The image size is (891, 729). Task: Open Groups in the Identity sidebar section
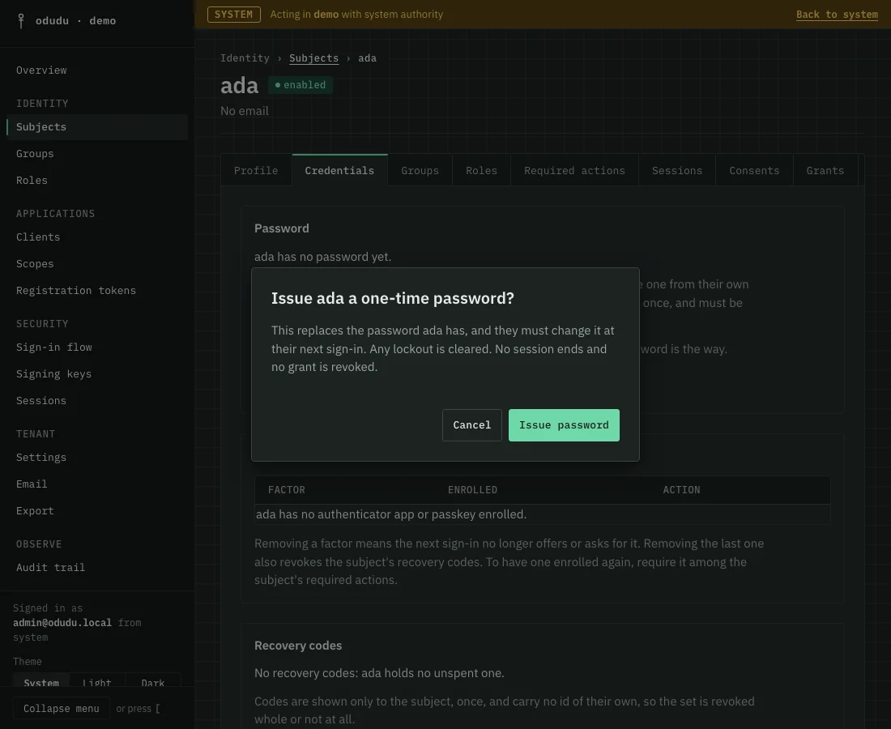click(x=97, y=154)
